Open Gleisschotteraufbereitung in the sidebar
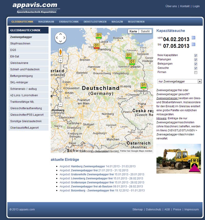This screenshot has height=220, width=205. tap(28, 108)
